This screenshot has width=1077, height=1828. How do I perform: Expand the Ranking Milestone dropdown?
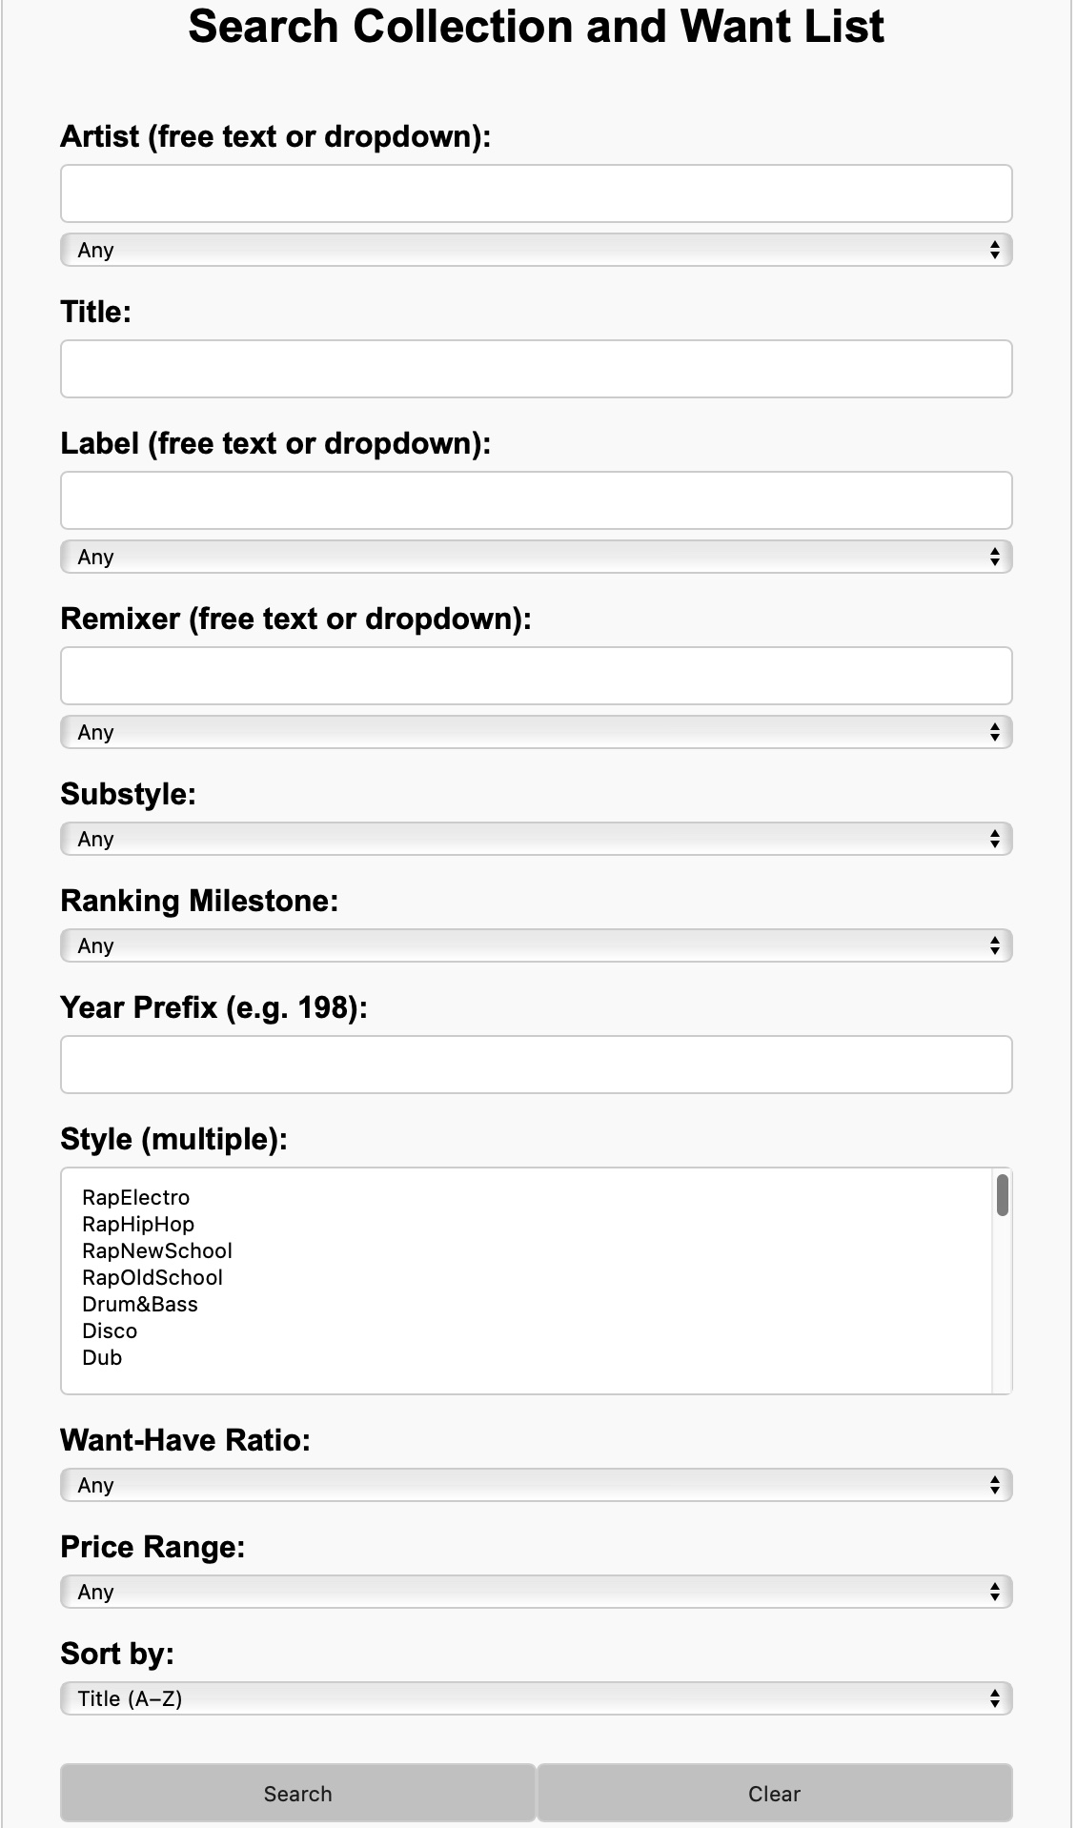click(x=536, y=945)
